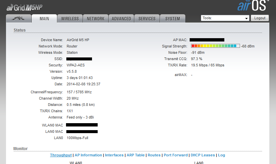Open the Throughput monitor link

click(x=61, y=155)
